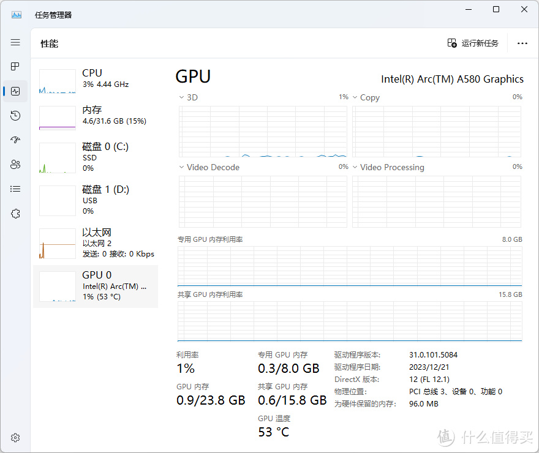Minimize the Task Manager window
This screenshot has height=453, width=539.
[469, 9]
